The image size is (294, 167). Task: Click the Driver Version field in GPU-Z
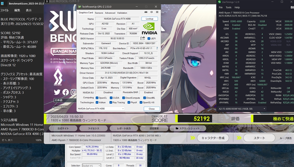click(126, 73)
